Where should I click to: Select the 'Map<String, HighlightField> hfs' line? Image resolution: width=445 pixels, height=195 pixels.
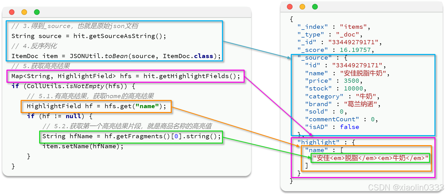pyautogui.click(x=126, y=76)
